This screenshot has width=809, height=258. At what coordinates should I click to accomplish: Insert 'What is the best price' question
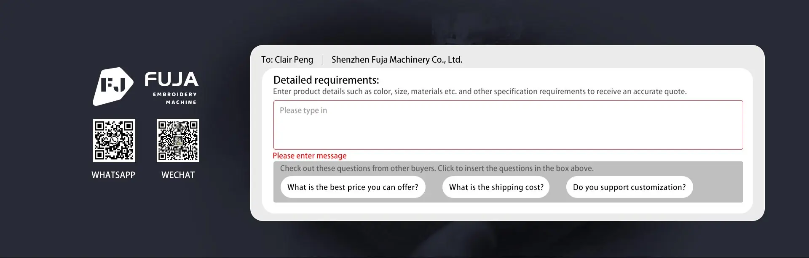pos(353,187)
